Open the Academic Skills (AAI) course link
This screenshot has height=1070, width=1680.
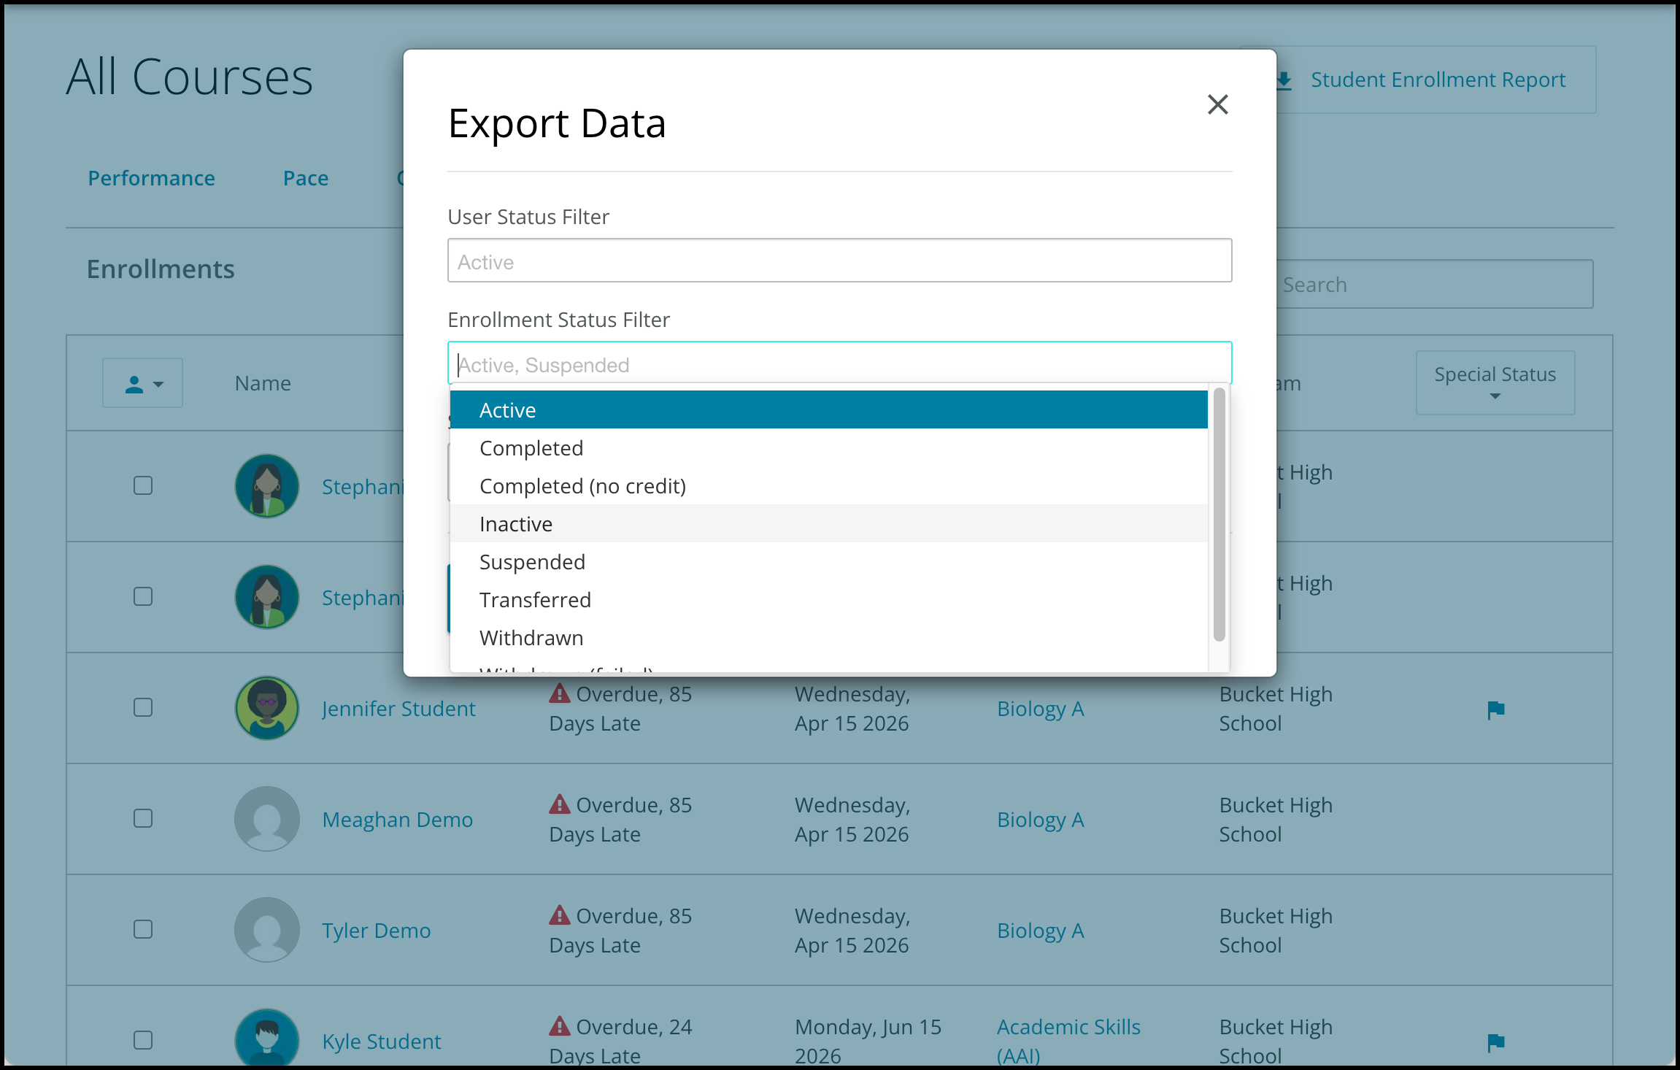1068,1041
